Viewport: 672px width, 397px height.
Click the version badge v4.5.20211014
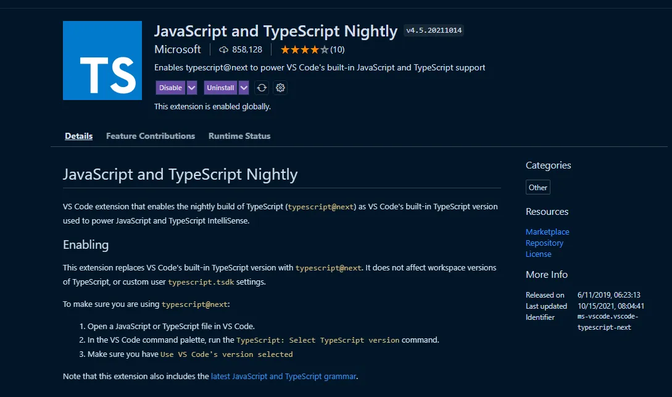click(x=434, y=30)
